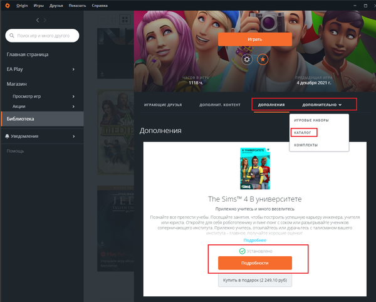This screenshot has height=302, width=376.
Task: Click the orange Подробности button
Action: pyautogui.click(x=255, y=263)
